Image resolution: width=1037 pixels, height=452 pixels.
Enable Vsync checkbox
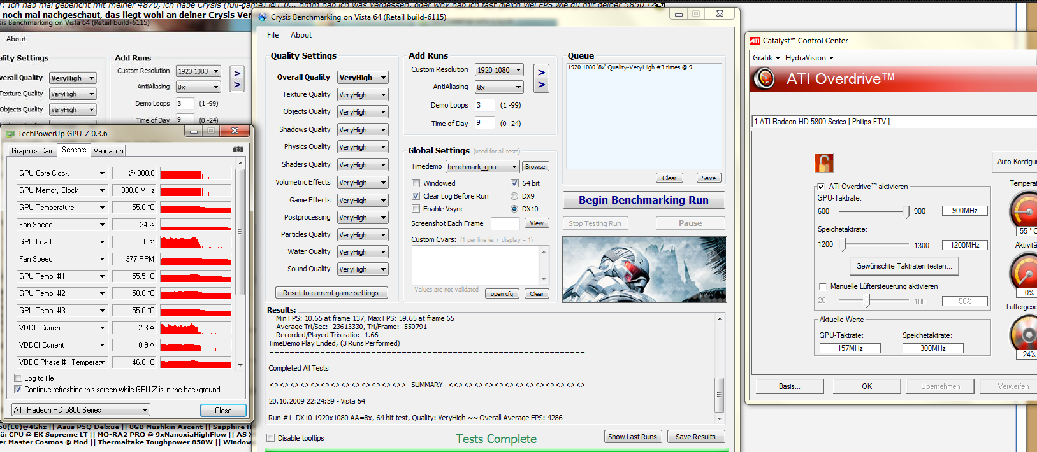click(416, 209)
